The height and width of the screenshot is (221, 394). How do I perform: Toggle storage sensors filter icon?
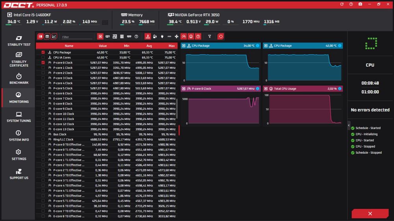pyautogui.click(x=122, y=37)
